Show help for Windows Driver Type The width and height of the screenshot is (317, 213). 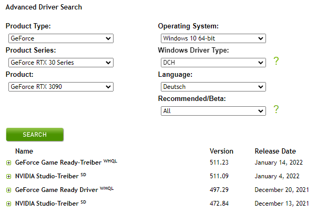[276, 61]
